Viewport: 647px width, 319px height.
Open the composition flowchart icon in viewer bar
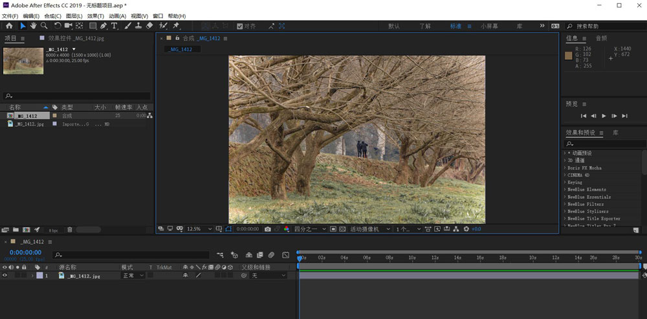click(x=456, y=229)
